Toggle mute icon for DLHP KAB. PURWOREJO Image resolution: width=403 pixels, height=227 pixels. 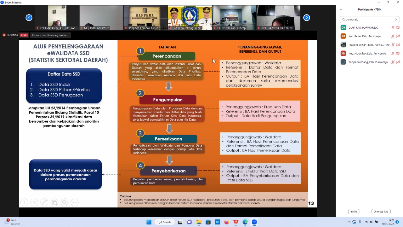393,28
